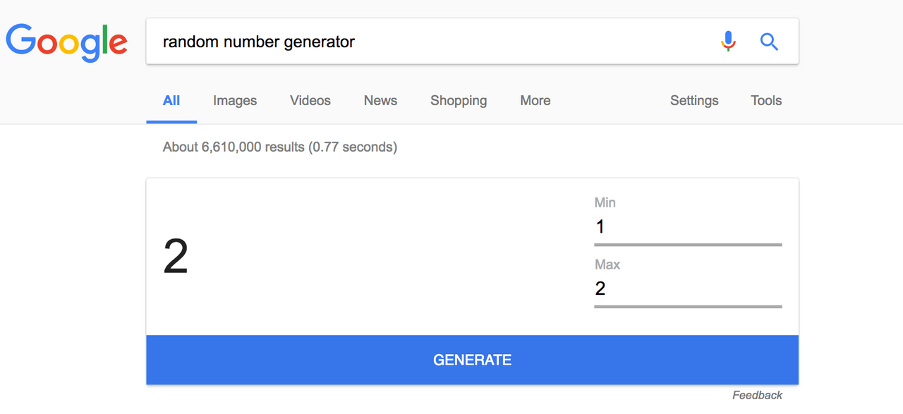Click the Min value input field
This screenshot has width=903, height=414.
click(688, 227)
